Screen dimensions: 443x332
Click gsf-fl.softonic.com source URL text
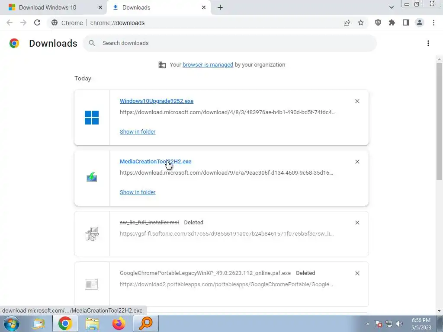tap(227, 234)
